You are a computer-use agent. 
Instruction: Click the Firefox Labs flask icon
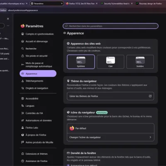(22, 127)
